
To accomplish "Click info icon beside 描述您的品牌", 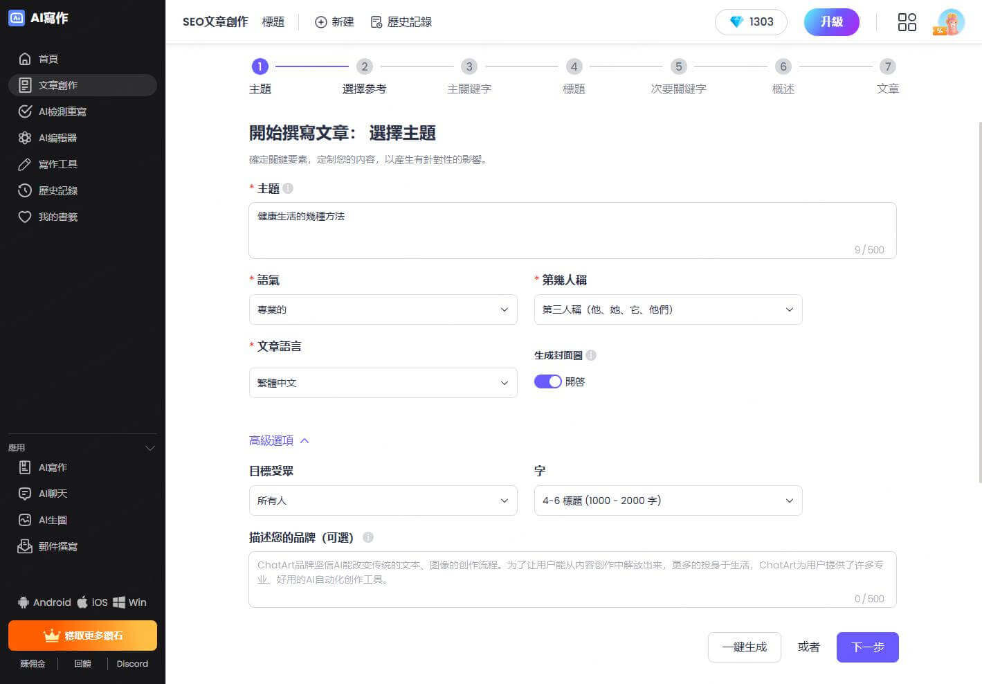I will click(368, 537).
